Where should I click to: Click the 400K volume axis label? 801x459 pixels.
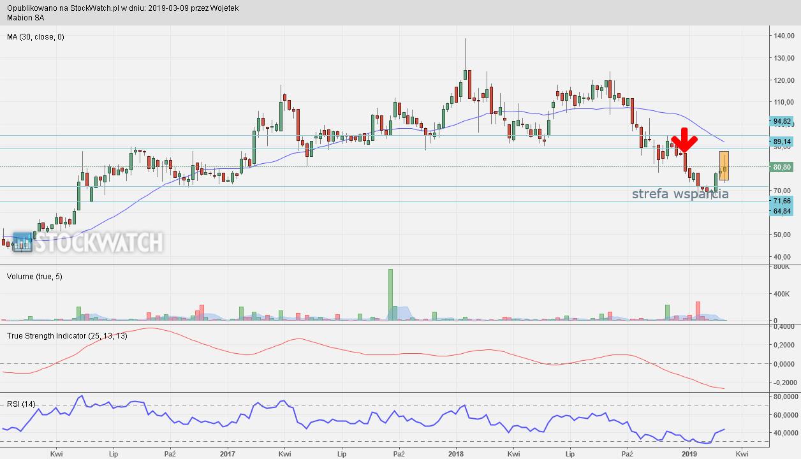(x=783, y=294)
